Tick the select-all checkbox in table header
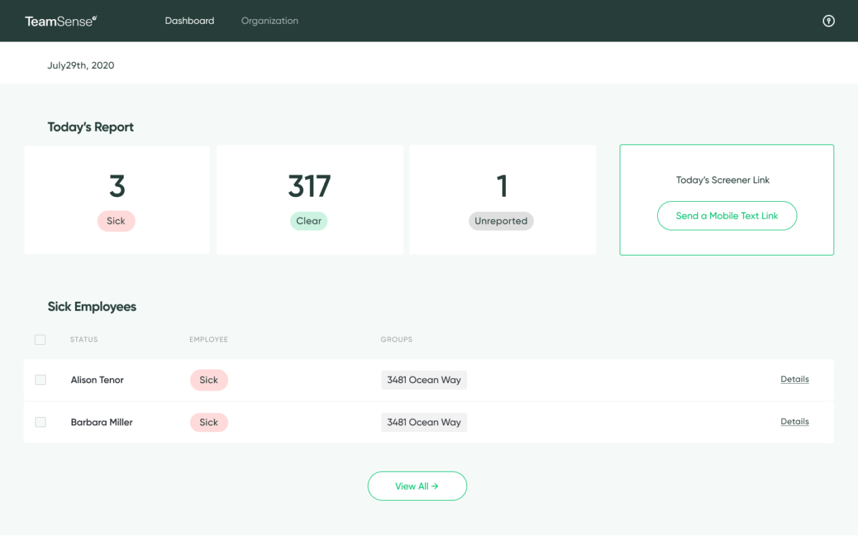858x537 pixels. point(40,339)
